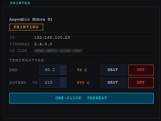Turn OFF the hotend heater
The height and width of the screenshot is (121, 161).
(141, 83)
